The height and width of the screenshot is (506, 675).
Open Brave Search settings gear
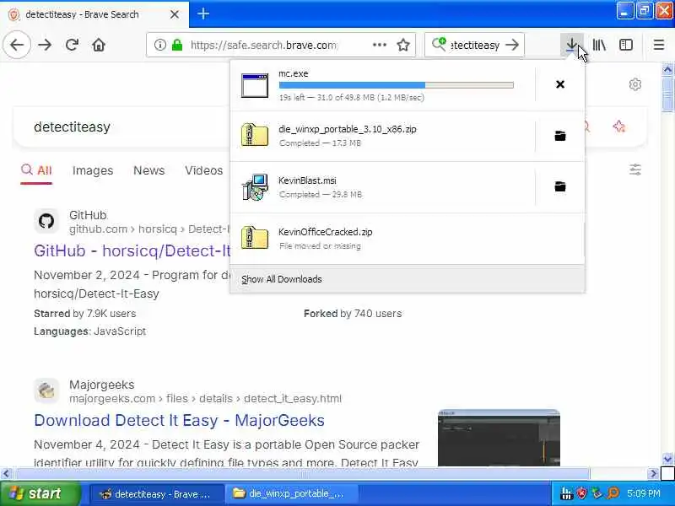pyautogui.click(x=635, y=84)
